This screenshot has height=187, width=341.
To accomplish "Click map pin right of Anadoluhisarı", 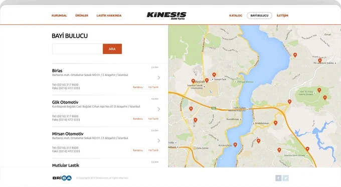I will tap(275, 123).
